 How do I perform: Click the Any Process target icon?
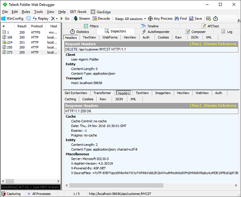pyautogui.click(x=150, y=19)
